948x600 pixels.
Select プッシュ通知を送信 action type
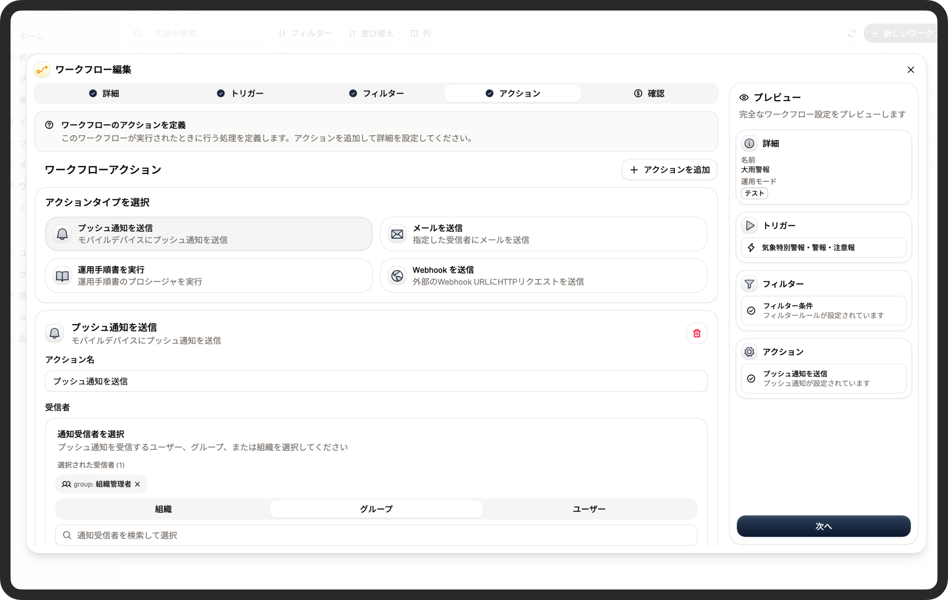209,234
